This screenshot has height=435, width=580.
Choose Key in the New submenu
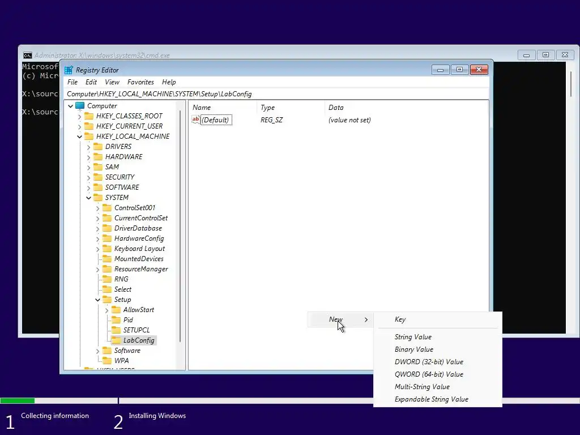[x=438, y=319]
